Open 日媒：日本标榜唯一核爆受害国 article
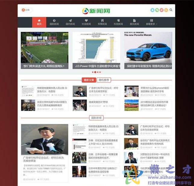This screenshot has width=194, height=186. pyautogui.click(x=103, y=156)
